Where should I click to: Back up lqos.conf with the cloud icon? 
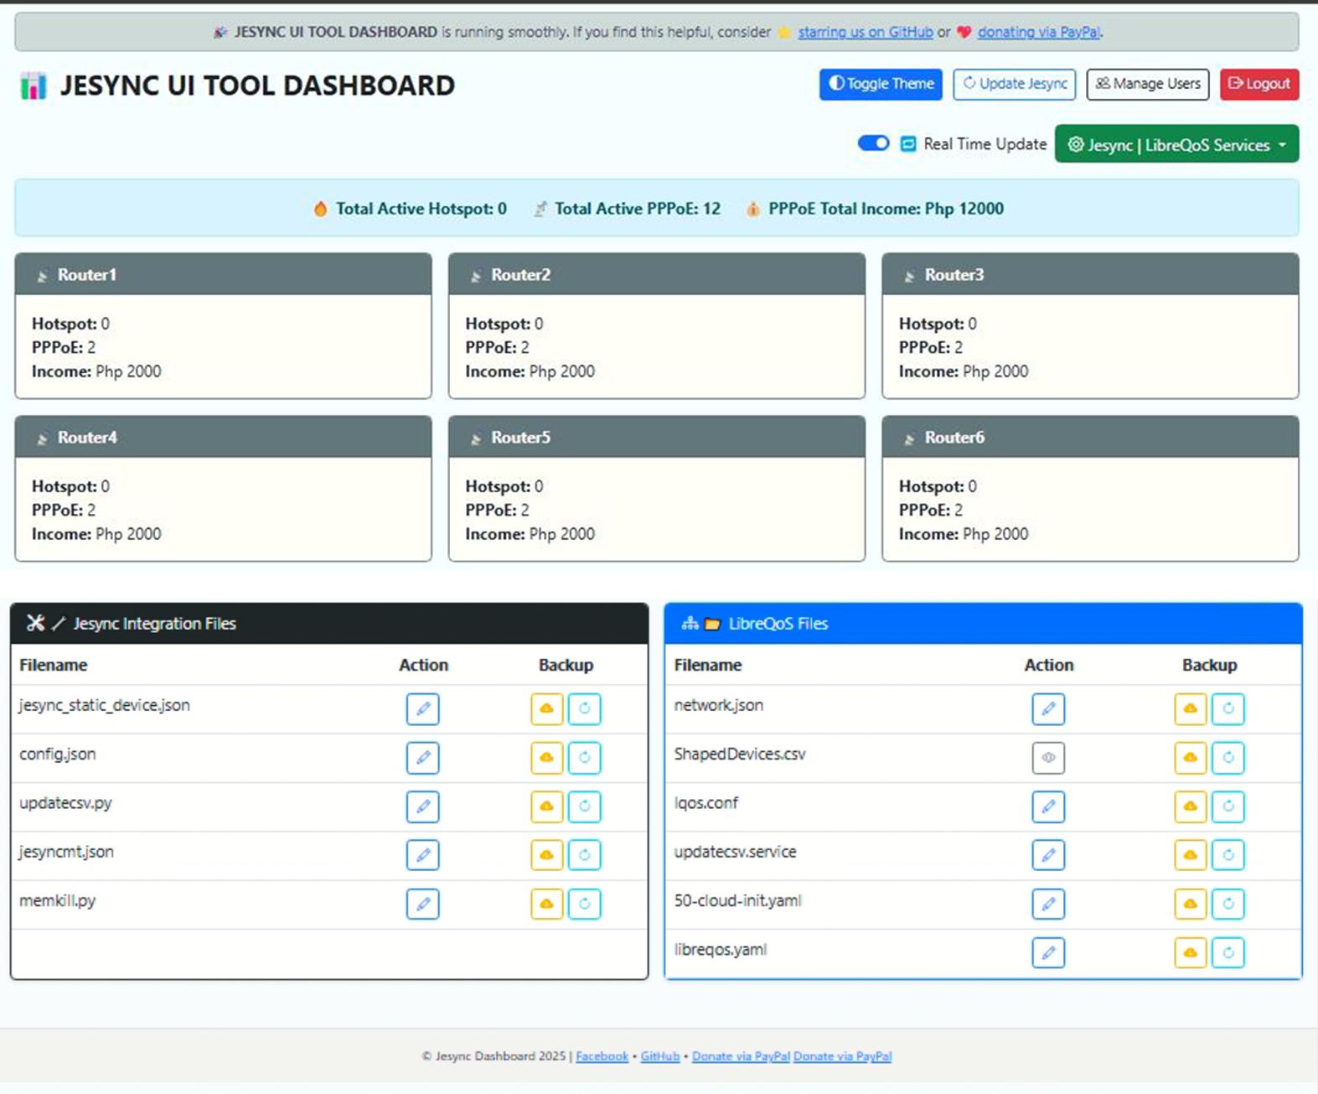pos(1191,806)
